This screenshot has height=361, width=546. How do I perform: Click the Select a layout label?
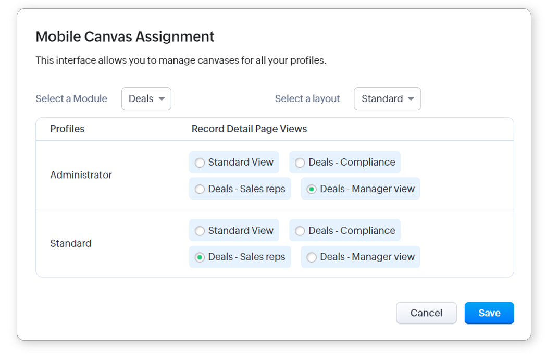pos(307,99)
